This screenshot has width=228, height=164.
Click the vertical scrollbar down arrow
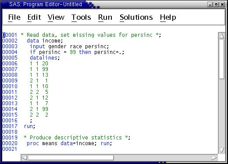point(221,150)
